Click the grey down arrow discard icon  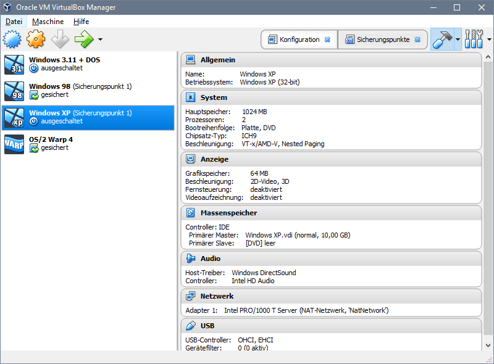(60, 39)
